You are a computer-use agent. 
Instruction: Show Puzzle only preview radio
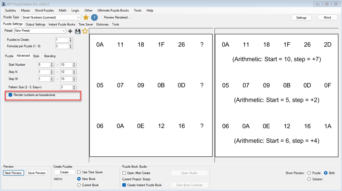click(309, 173)
